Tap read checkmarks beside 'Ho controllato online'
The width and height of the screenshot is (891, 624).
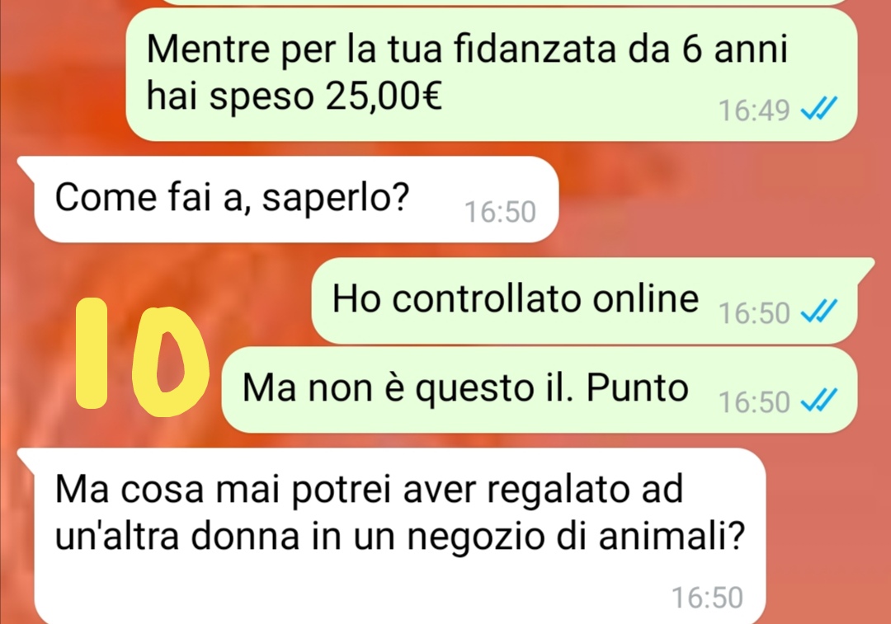tap(818, 311)
